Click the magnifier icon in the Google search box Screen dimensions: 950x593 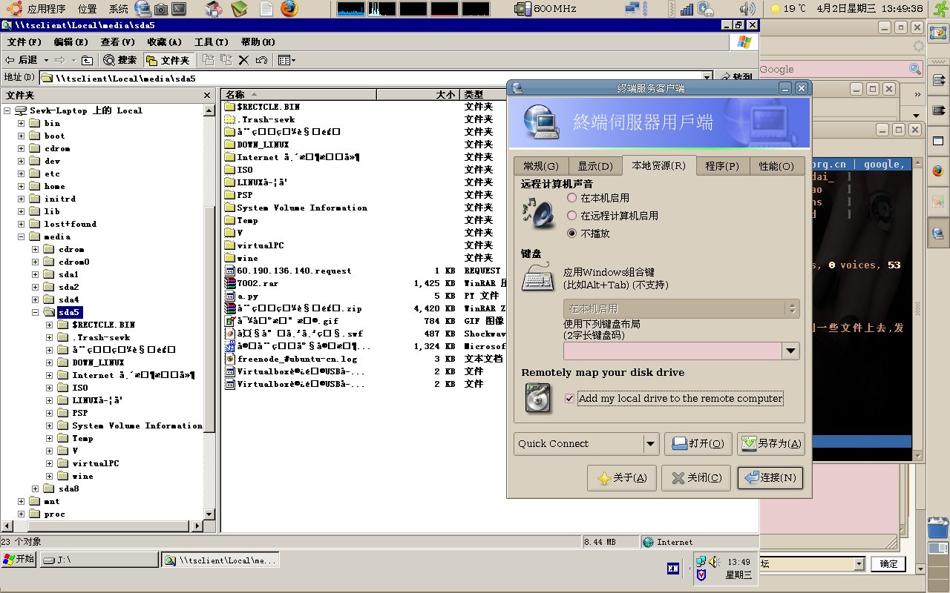(x=915, y=69)
